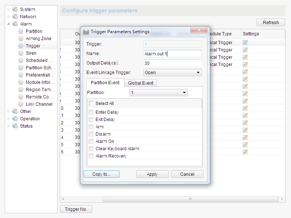Switch to the Partition Event tab
This screenshot has width=291, height=218.
105,83
